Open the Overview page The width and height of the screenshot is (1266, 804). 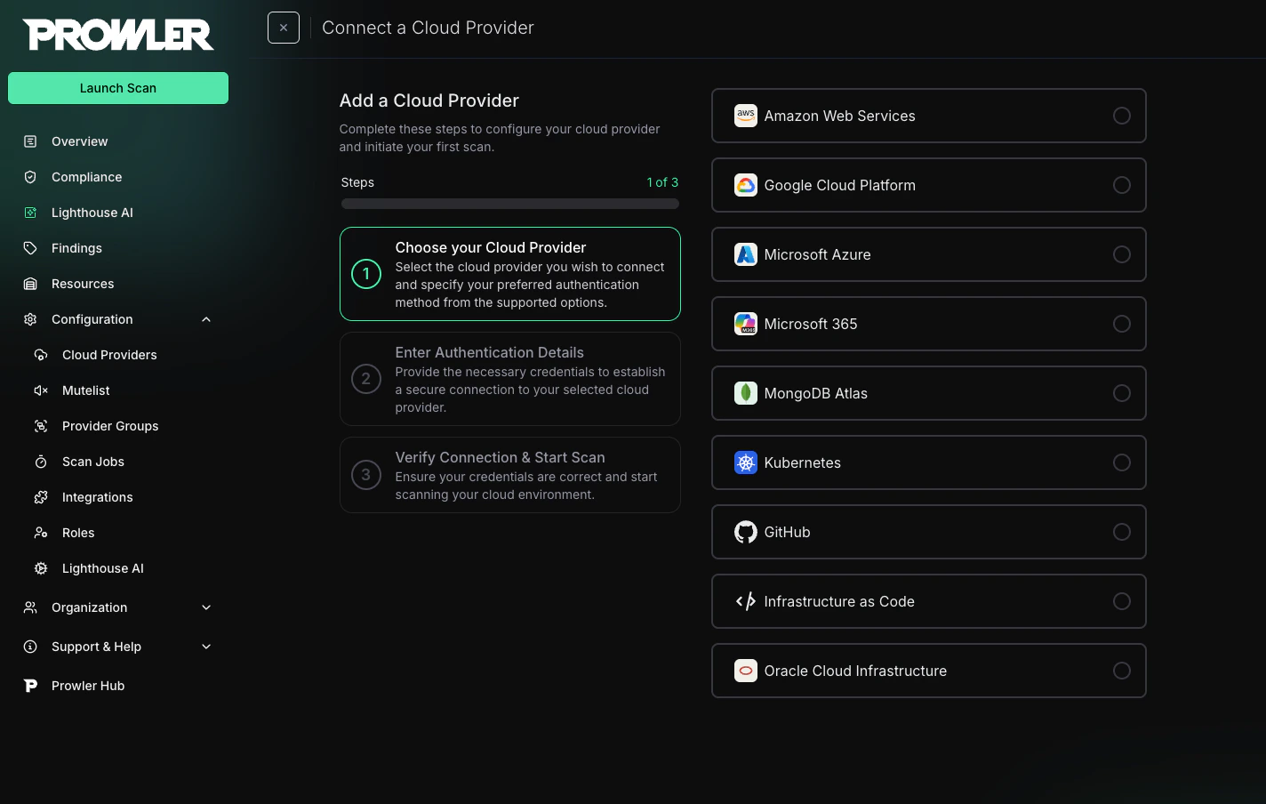click(79, 141)
